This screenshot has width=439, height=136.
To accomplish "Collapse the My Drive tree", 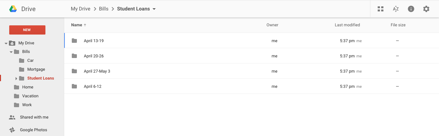I will (6, 43).
